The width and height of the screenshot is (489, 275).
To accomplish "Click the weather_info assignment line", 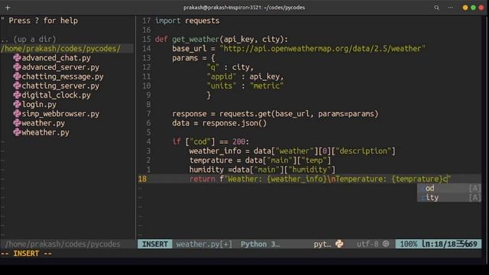I will pos(292,151).
